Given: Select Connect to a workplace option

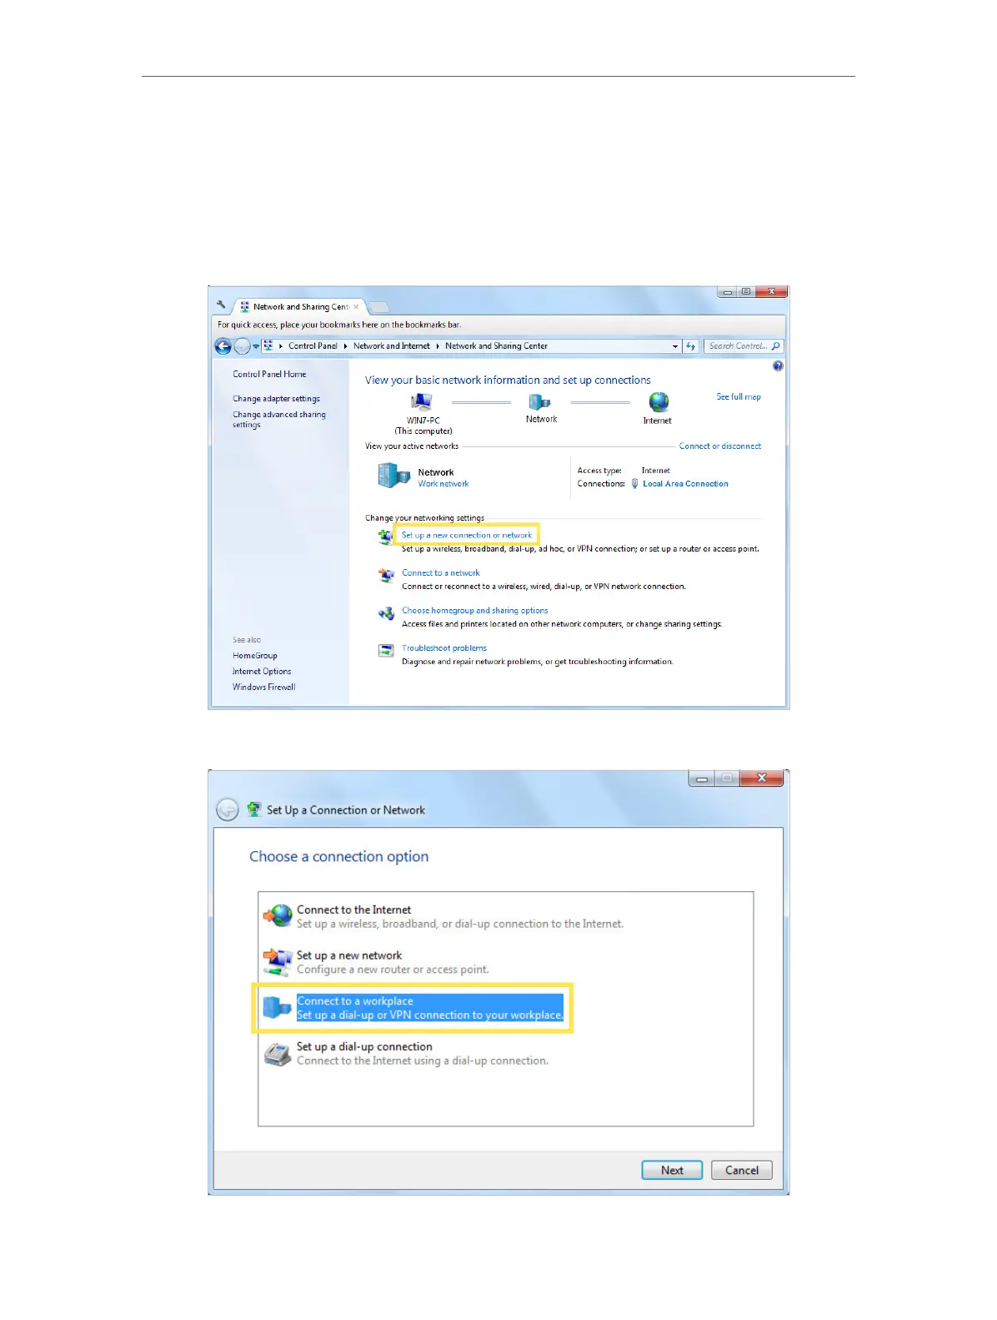Looking at the screenshot, I should pos(430,1008).
